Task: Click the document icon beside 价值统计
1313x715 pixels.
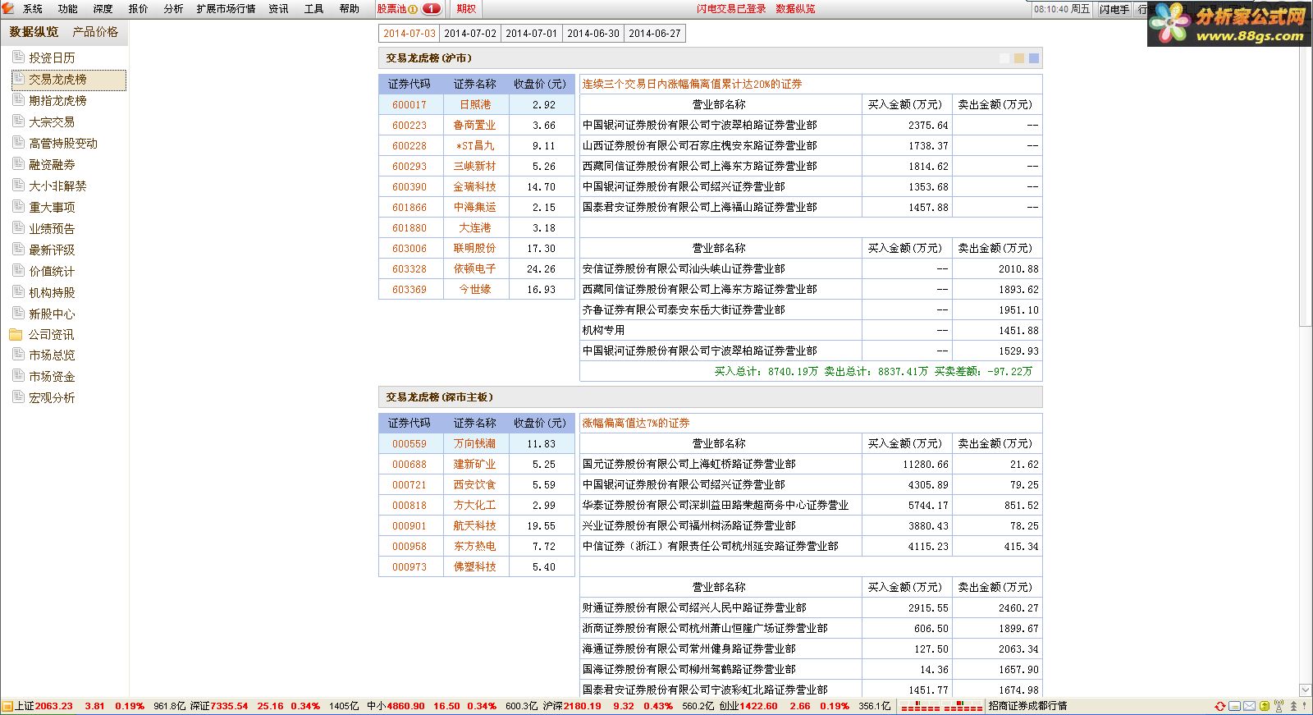Action: point(18,270)
